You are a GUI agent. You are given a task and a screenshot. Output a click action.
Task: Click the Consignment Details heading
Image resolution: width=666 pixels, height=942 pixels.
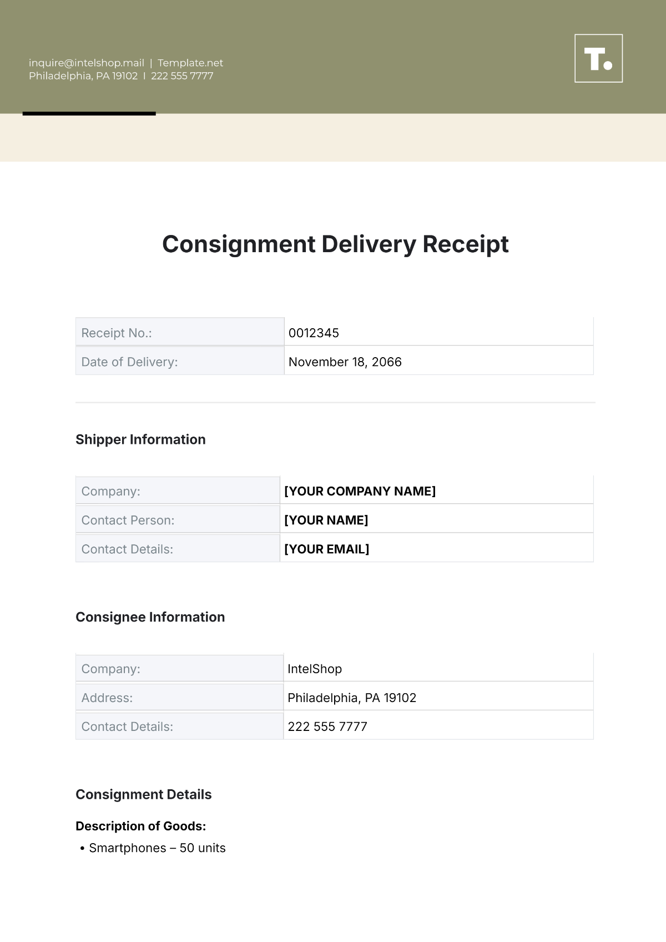(x=144, y=794)
